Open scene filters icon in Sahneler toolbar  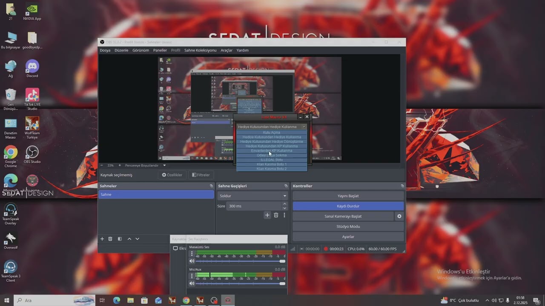coord(120,239)
